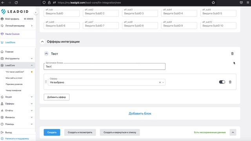Grab the offer row drag handle
The width and height of the screenshot is (251, 141).
tap(46, 82)
